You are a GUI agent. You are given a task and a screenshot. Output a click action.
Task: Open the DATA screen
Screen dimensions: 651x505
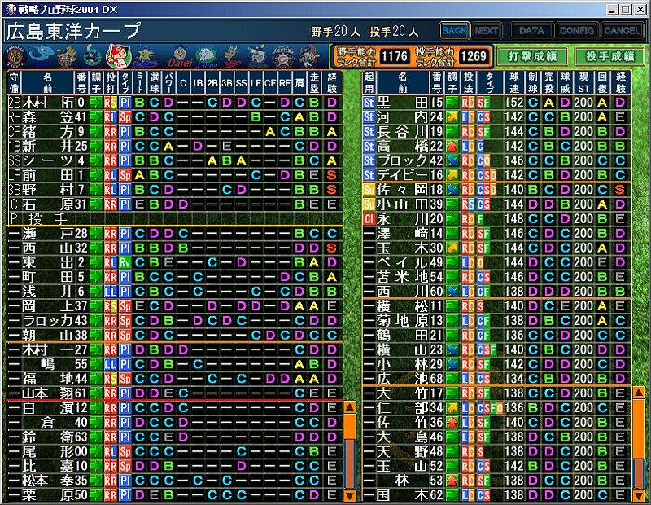pyautogui.click(x=531, y=31)
